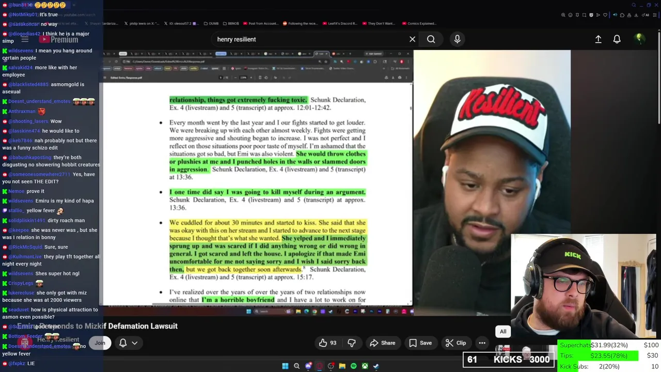Open Opera browser from the taskbar
This screenshot has height=372, width=661.
pos(320,366)
